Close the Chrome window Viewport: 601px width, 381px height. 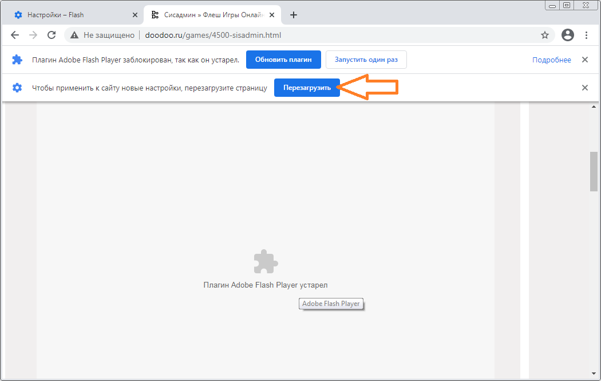coord(586,5)
